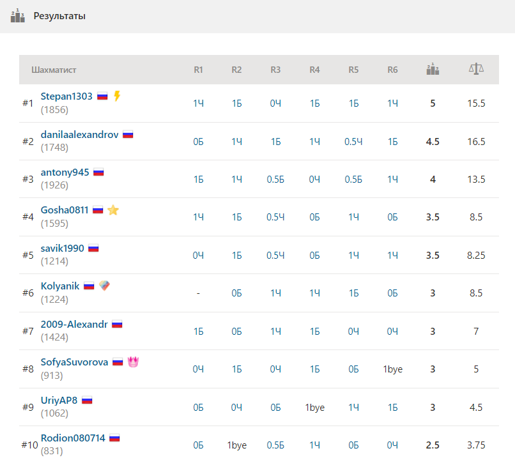Open Kolyanik player profile
This screenshot has width=515, height=460.
coord(60,286)
